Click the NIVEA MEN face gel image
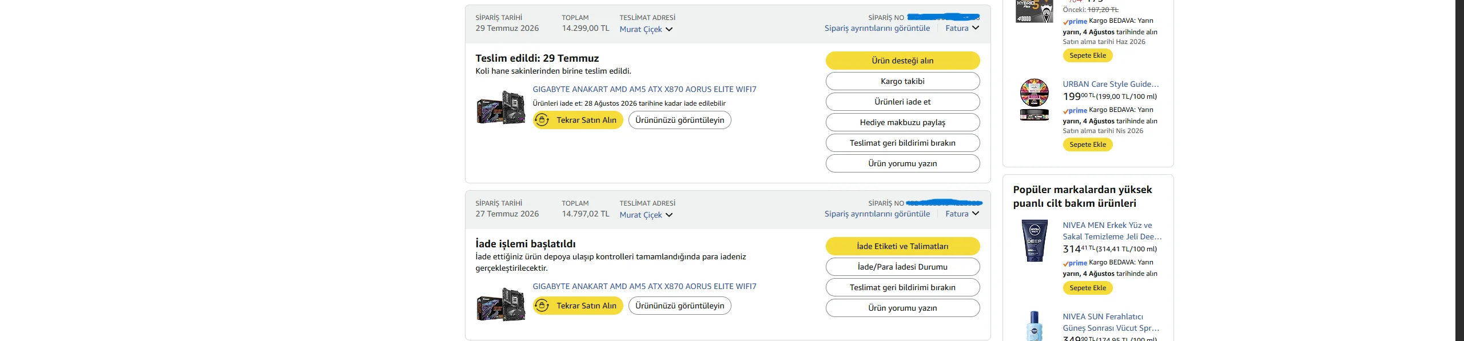 [1035, 240]
